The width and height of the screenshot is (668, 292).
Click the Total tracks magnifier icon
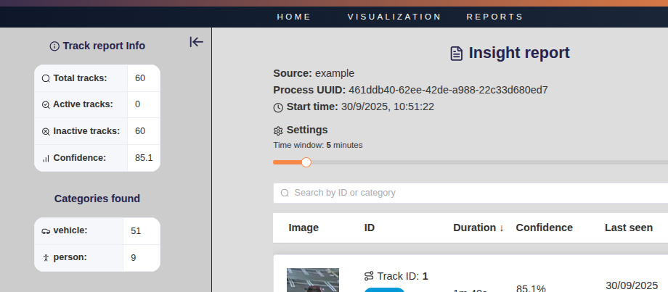(x=46, y=78)
